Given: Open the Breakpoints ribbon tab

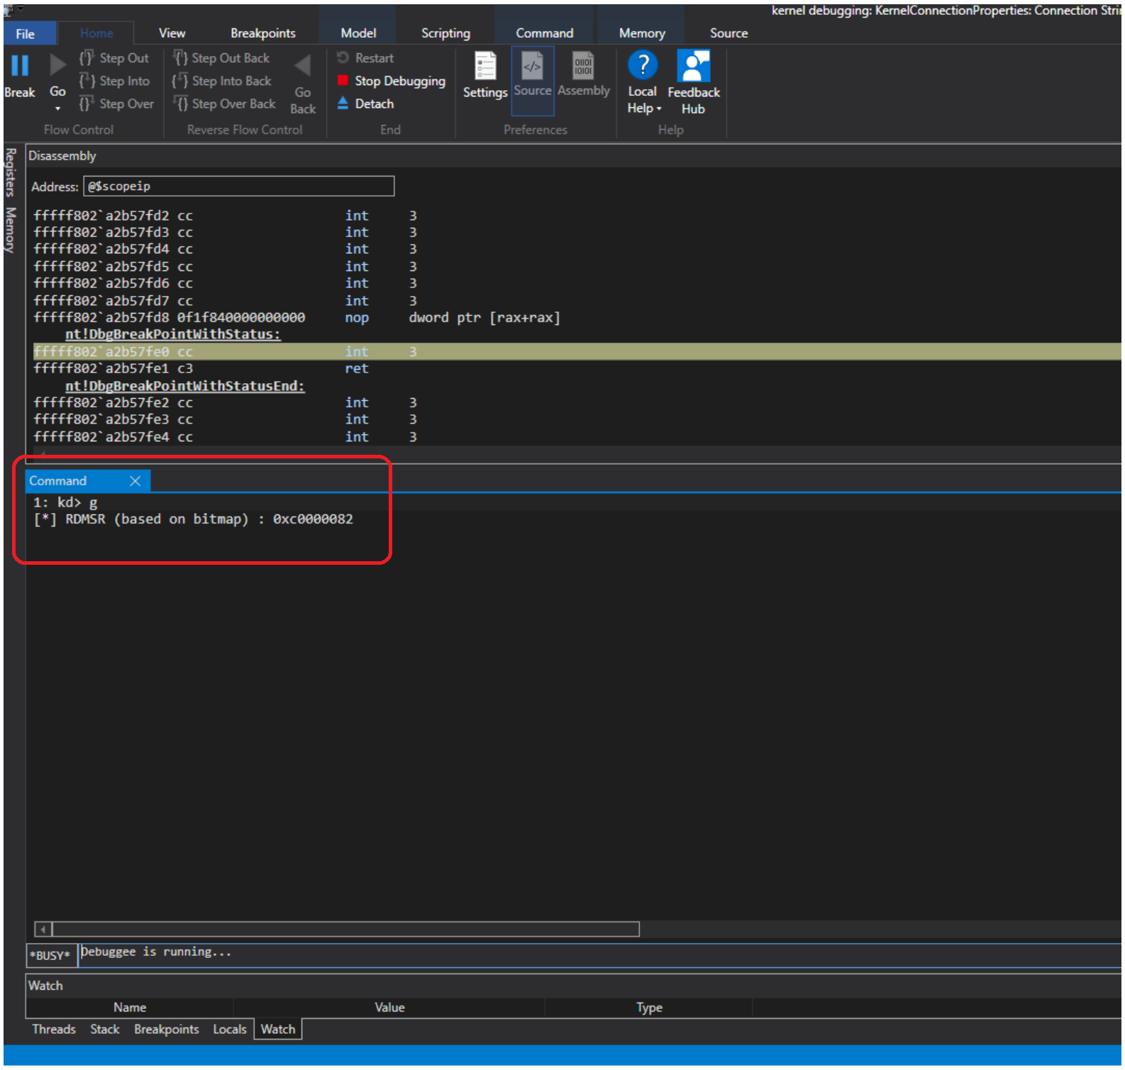Looking at the screenshot, I should (263, 33).
